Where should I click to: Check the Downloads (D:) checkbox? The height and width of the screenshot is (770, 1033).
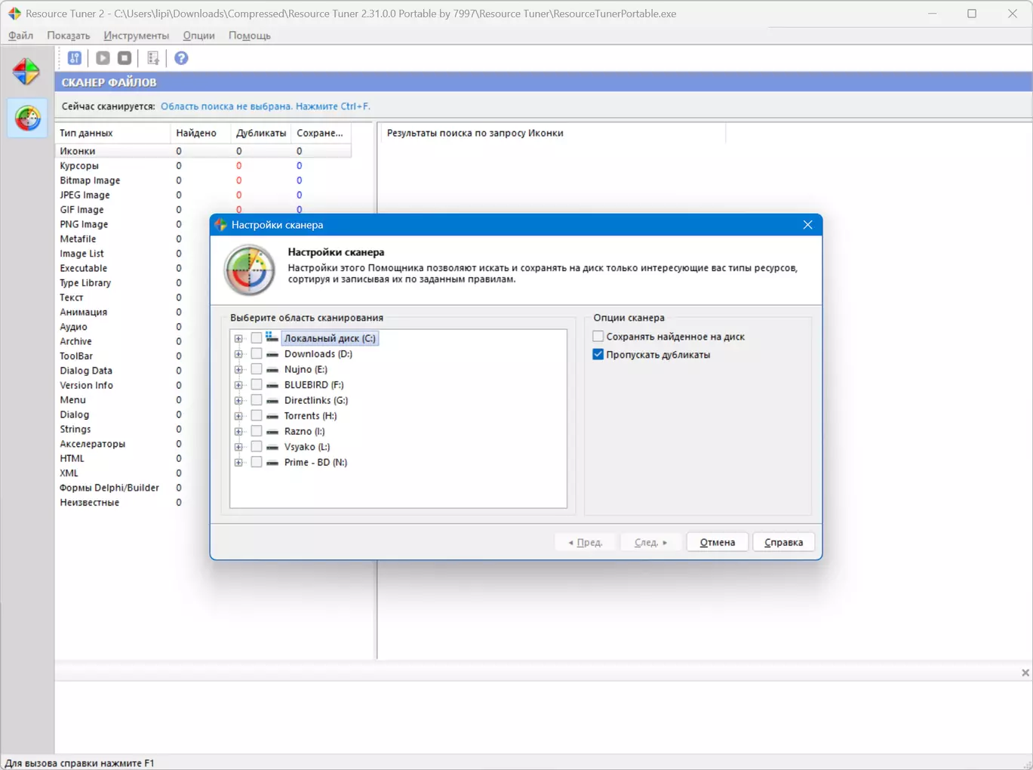257,354
